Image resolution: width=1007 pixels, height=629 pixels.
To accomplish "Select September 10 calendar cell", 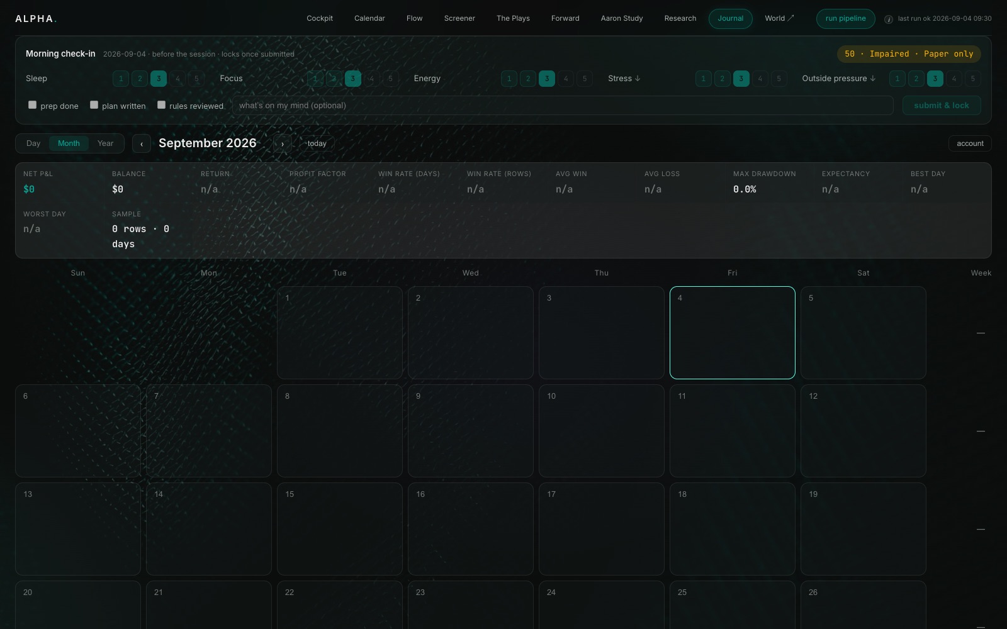I will pyautogui.click(x=602, y=431).
